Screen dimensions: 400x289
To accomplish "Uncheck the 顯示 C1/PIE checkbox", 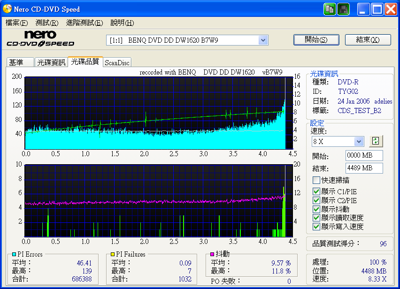I will (316, 191).
